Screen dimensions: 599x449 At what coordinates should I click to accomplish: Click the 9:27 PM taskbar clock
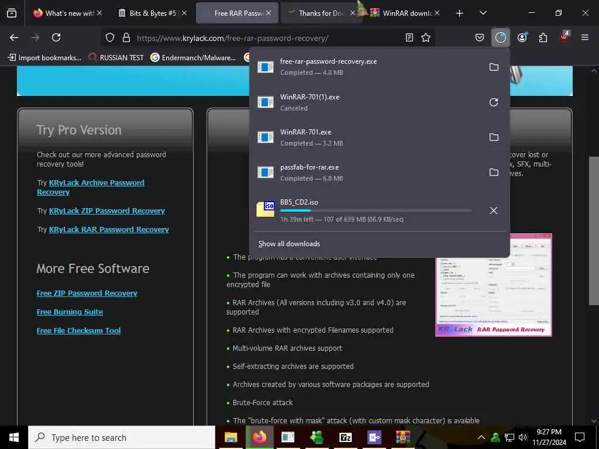pyautogui.click(x=549, y=437)
